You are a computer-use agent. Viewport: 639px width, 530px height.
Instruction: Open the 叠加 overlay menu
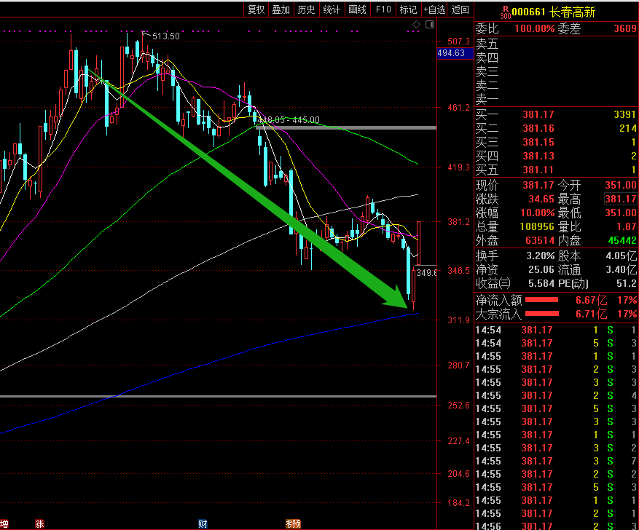[281, 9]
